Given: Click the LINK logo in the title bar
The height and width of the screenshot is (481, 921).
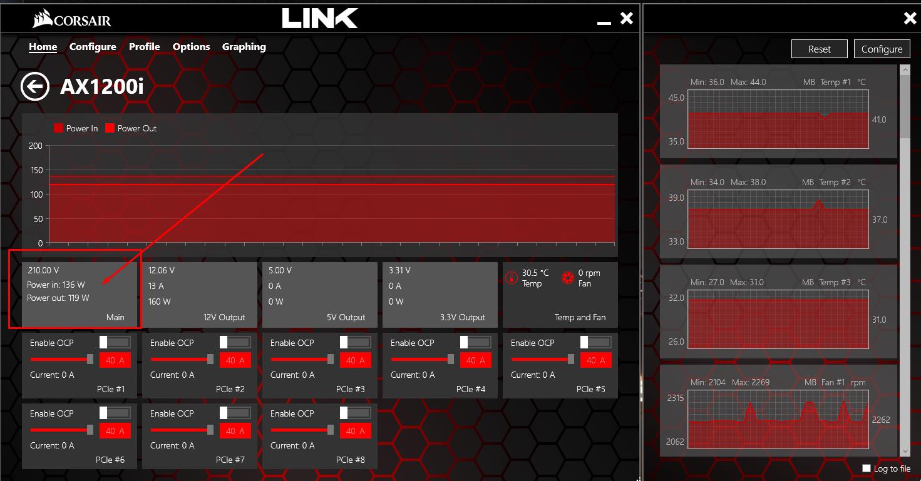Looking at the screenshot, I should [x=320, y=18].
